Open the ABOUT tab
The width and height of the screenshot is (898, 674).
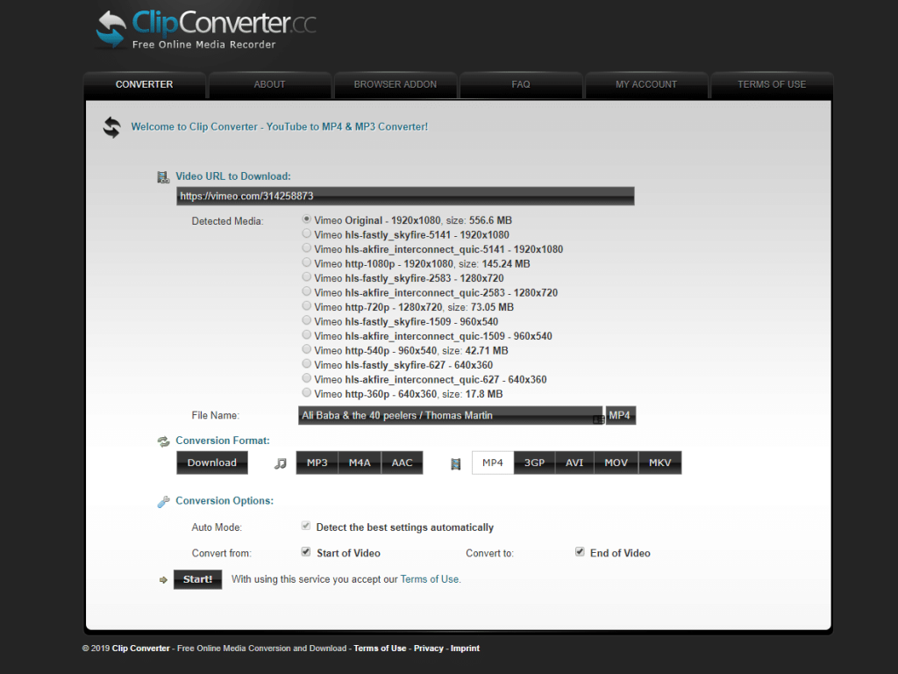tap(270, 85)
